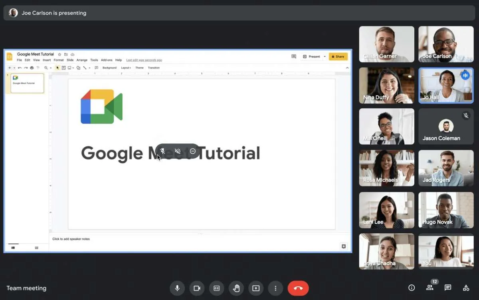
Task: Select the Shape tool in the toolbar
Action: coord(77,68)
